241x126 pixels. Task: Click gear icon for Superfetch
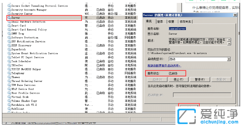pyautogui.click(x=9, y=49)
